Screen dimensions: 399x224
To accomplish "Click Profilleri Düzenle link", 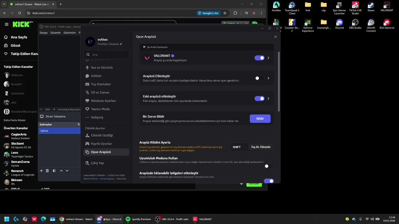I will coord(110,44).
